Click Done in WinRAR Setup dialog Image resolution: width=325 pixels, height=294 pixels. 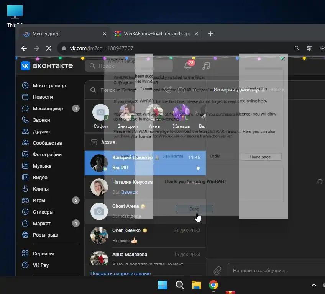(x=194, y=209)
